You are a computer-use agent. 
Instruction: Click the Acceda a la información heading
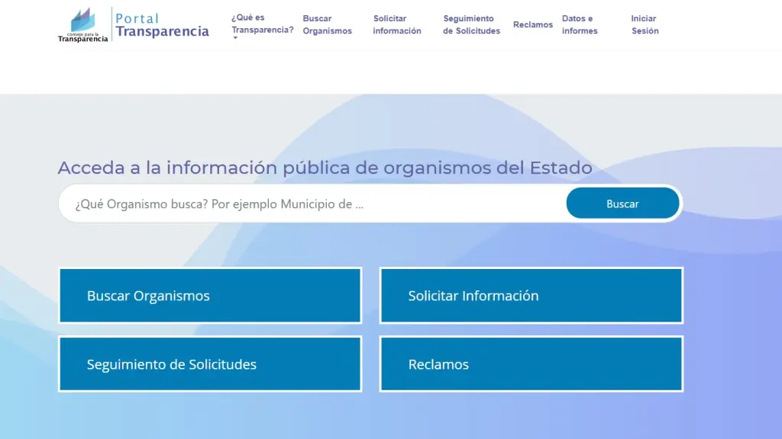(325, 167)
